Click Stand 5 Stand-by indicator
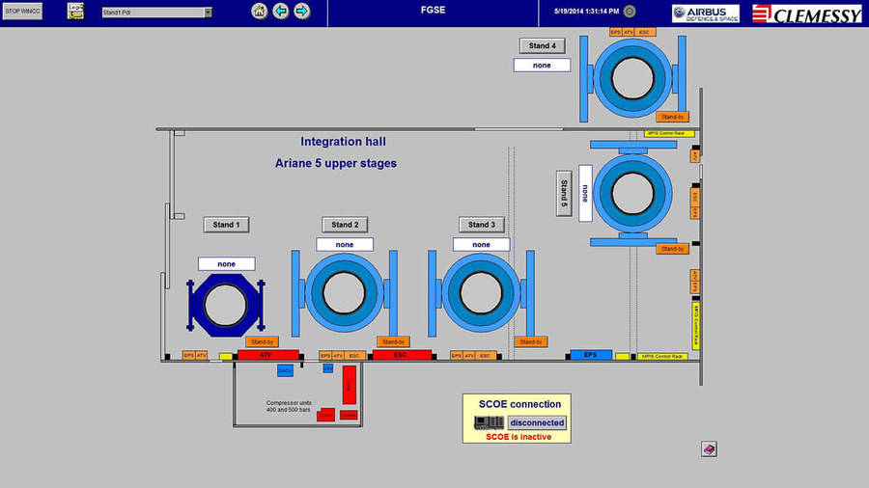 click(673, 249)
